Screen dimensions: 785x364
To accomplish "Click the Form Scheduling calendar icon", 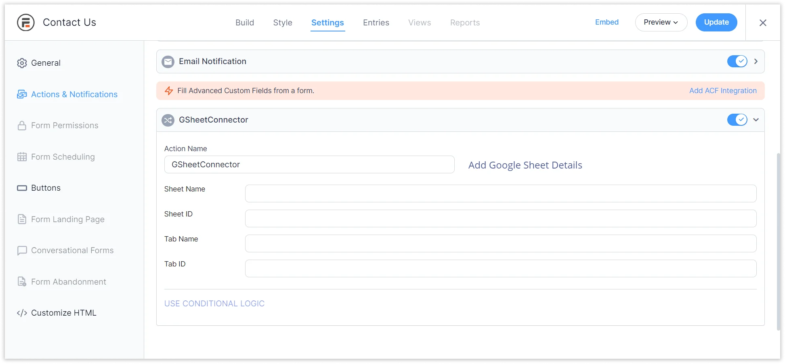I will point(22,157).
